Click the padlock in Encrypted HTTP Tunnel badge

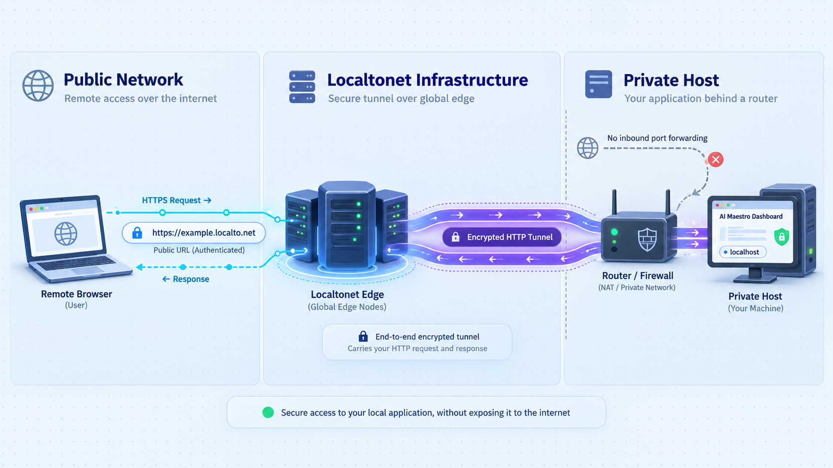coord(455,237)
